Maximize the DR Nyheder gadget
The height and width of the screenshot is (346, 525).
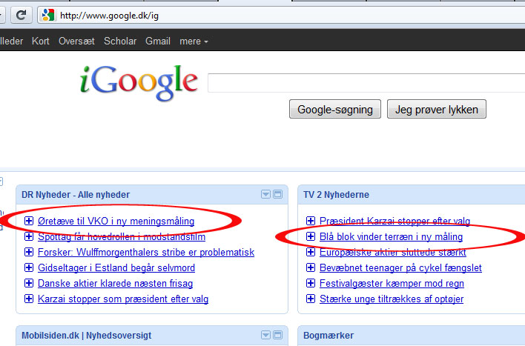(x=277, y=194)
